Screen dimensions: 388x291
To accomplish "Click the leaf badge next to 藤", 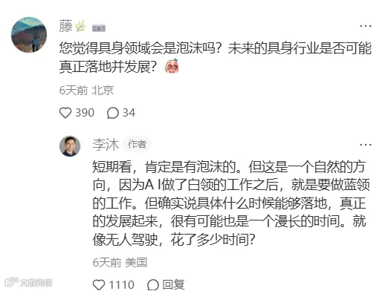I will pos(81,26).
